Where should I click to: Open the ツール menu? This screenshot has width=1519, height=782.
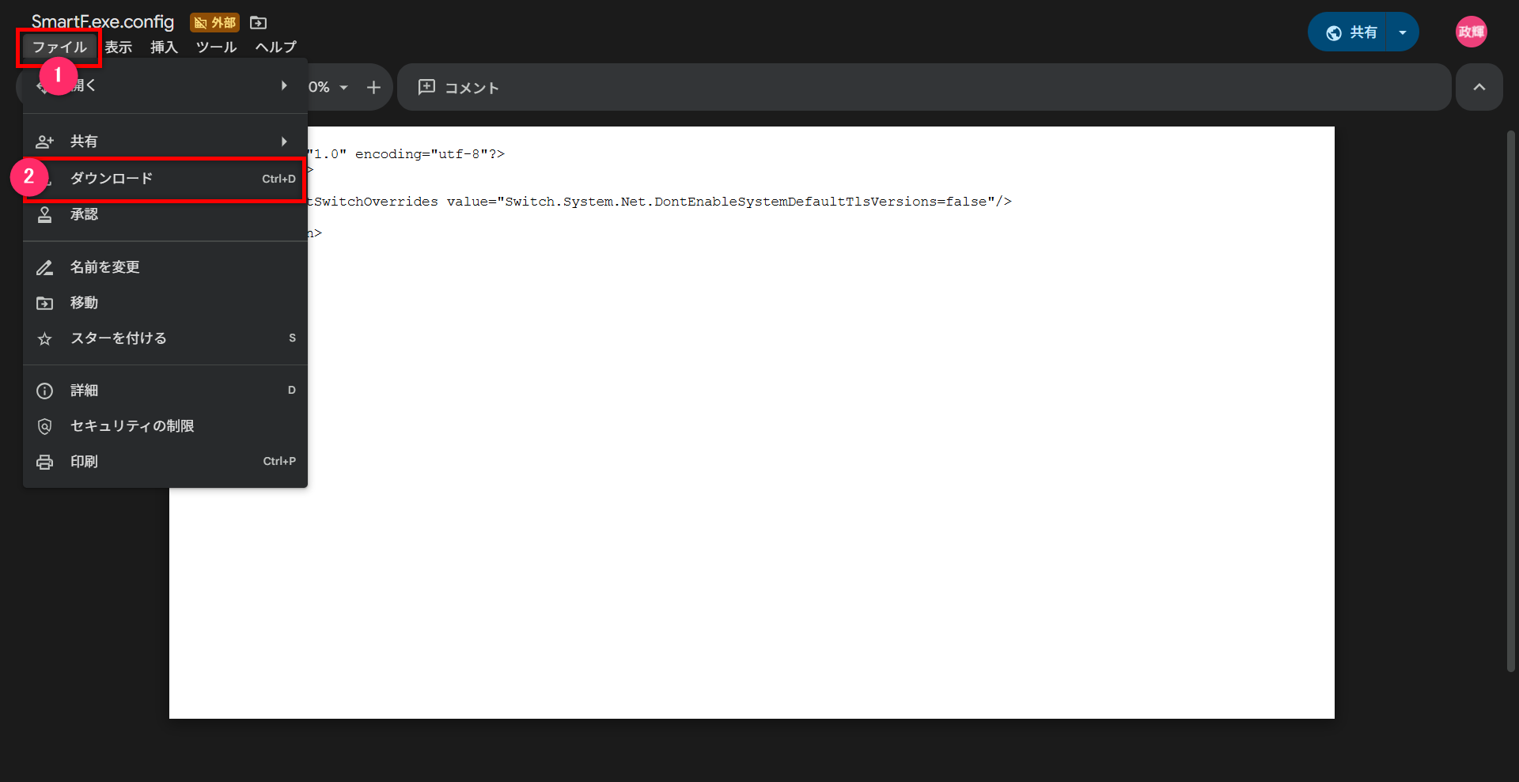[216, 47]
